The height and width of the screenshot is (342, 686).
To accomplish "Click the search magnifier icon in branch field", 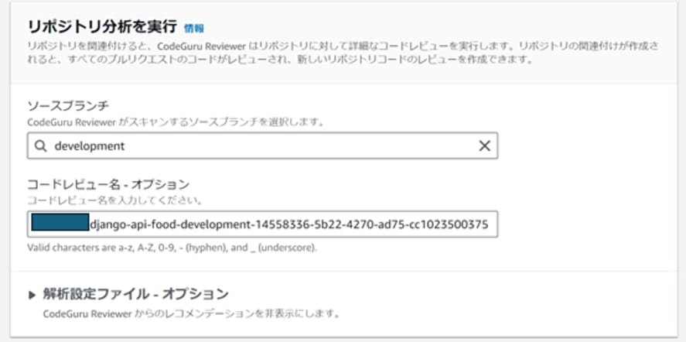I will [41, 145].
